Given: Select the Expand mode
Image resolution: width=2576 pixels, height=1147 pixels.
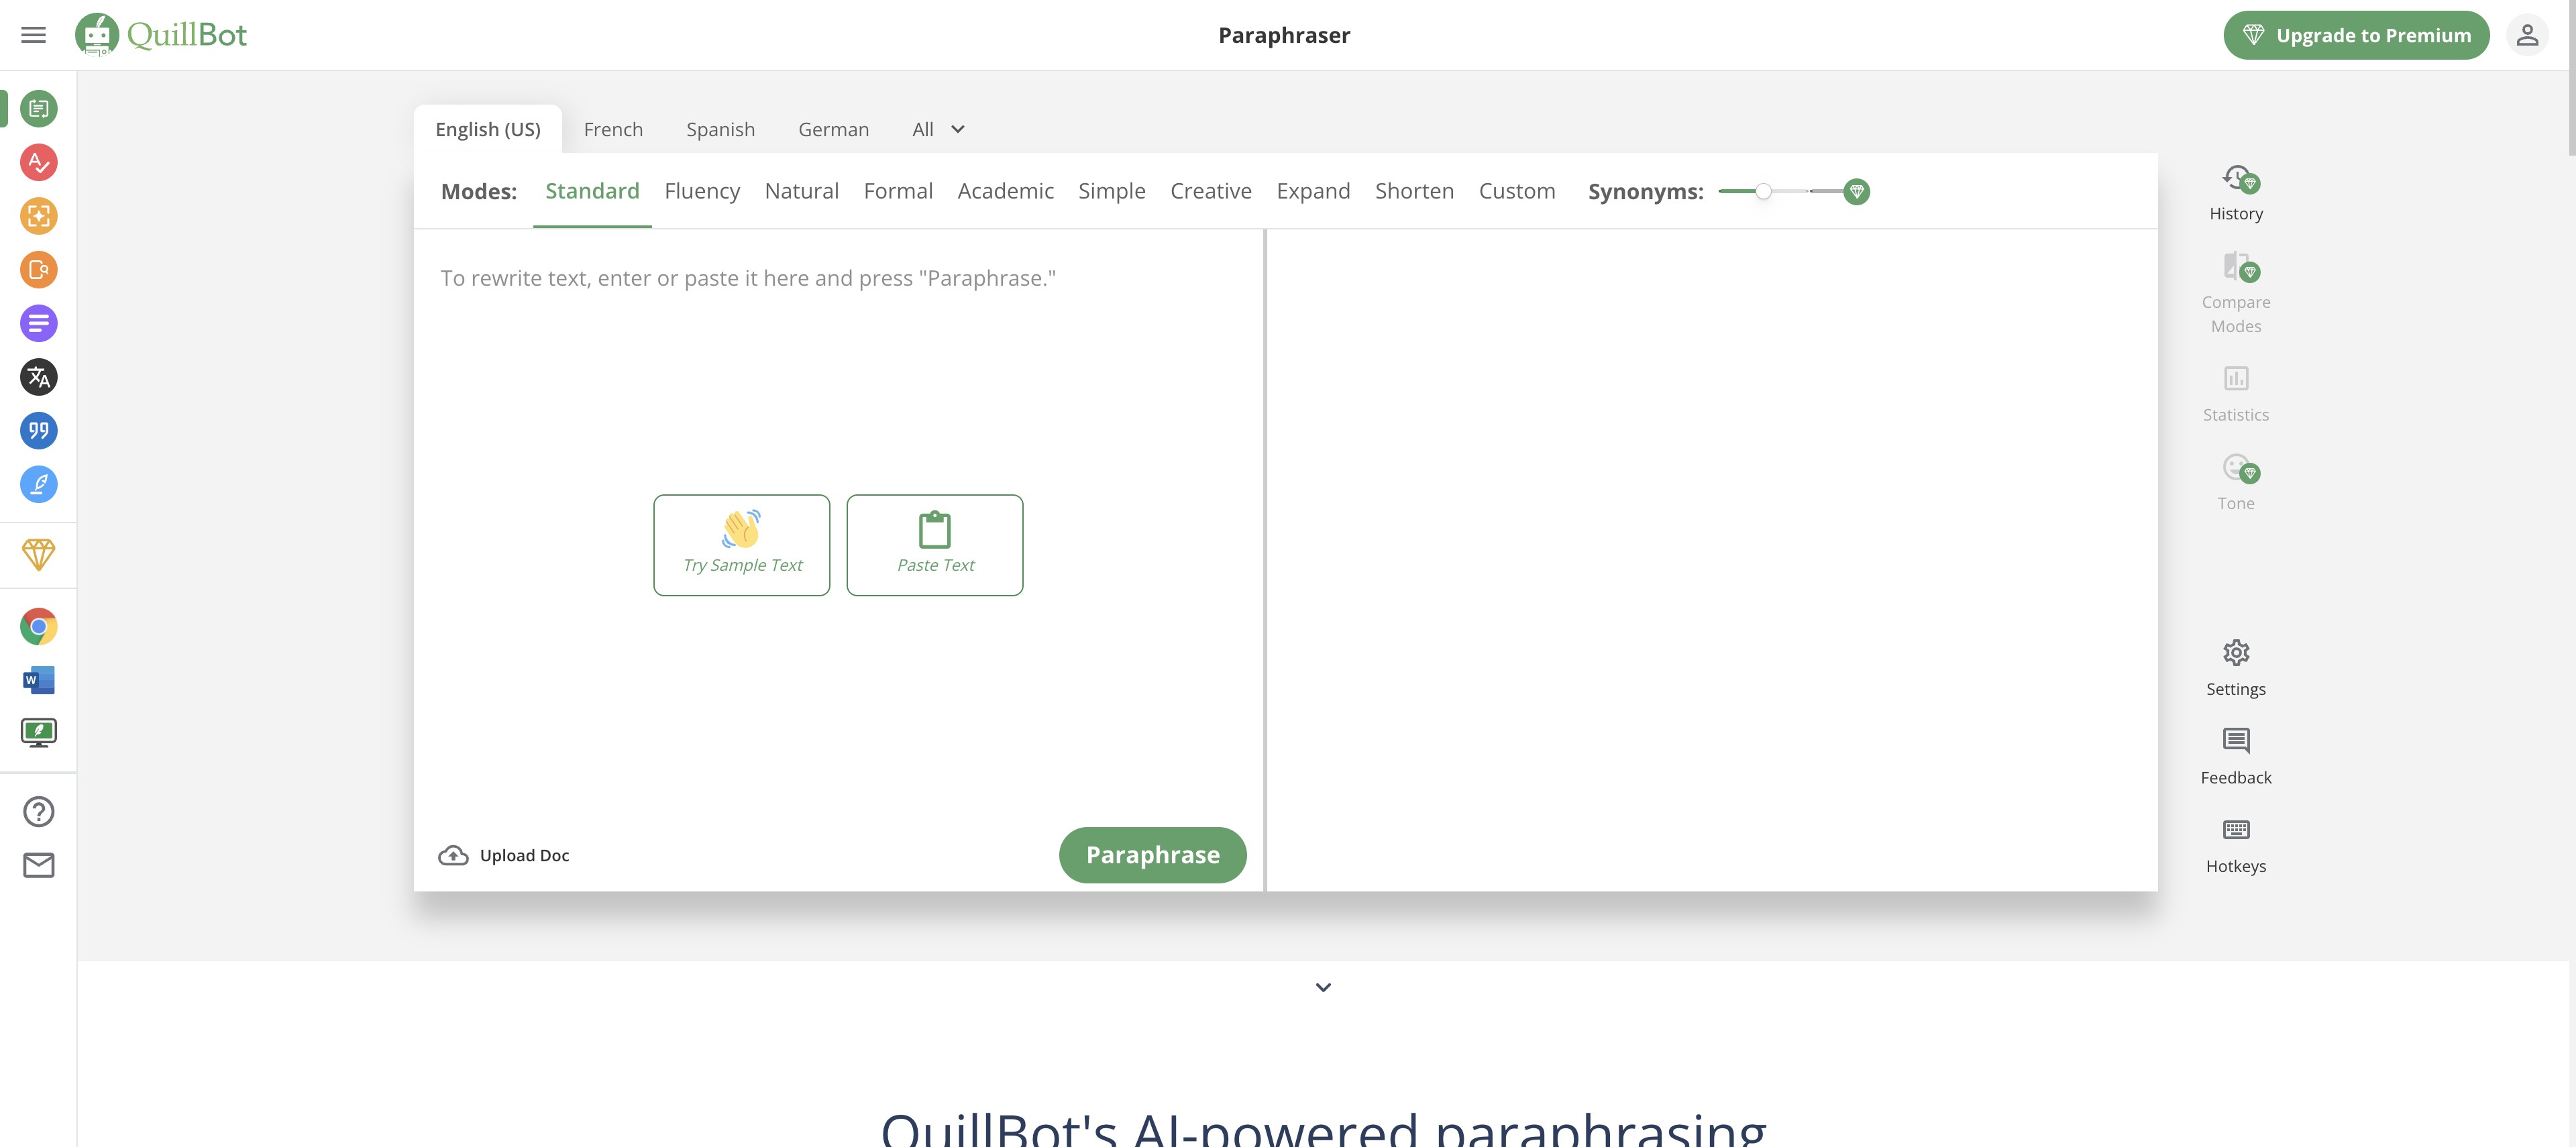Looking at the screenshot, I should click(x=1313, y=191).
